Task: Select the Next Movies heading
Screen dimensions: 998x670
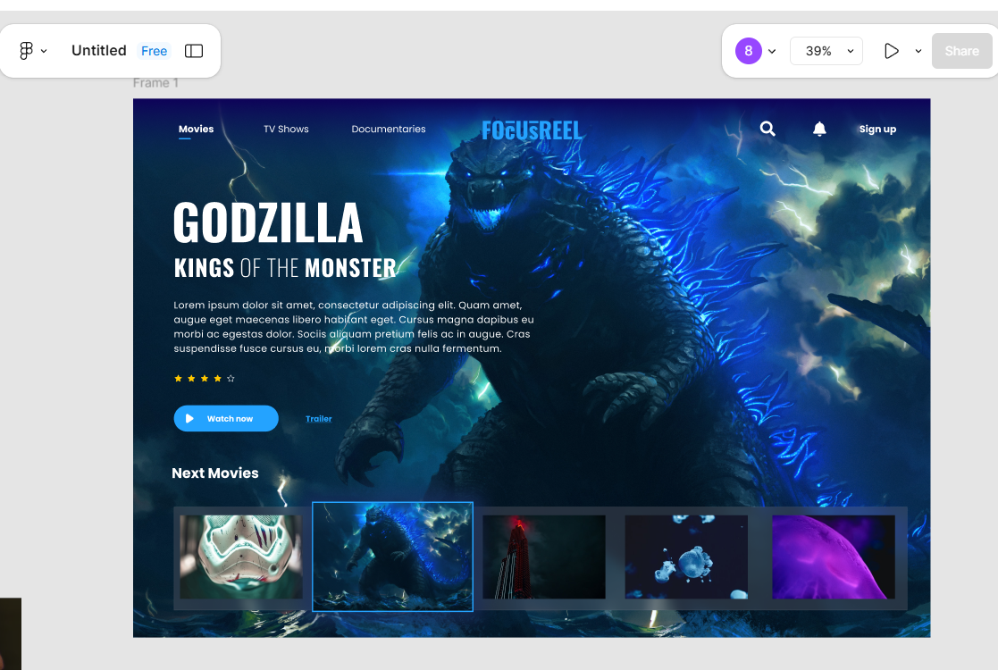Action: (215, 473)
